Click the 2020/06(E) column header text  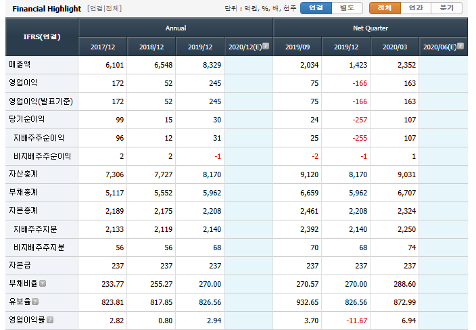tap(440, 47)
